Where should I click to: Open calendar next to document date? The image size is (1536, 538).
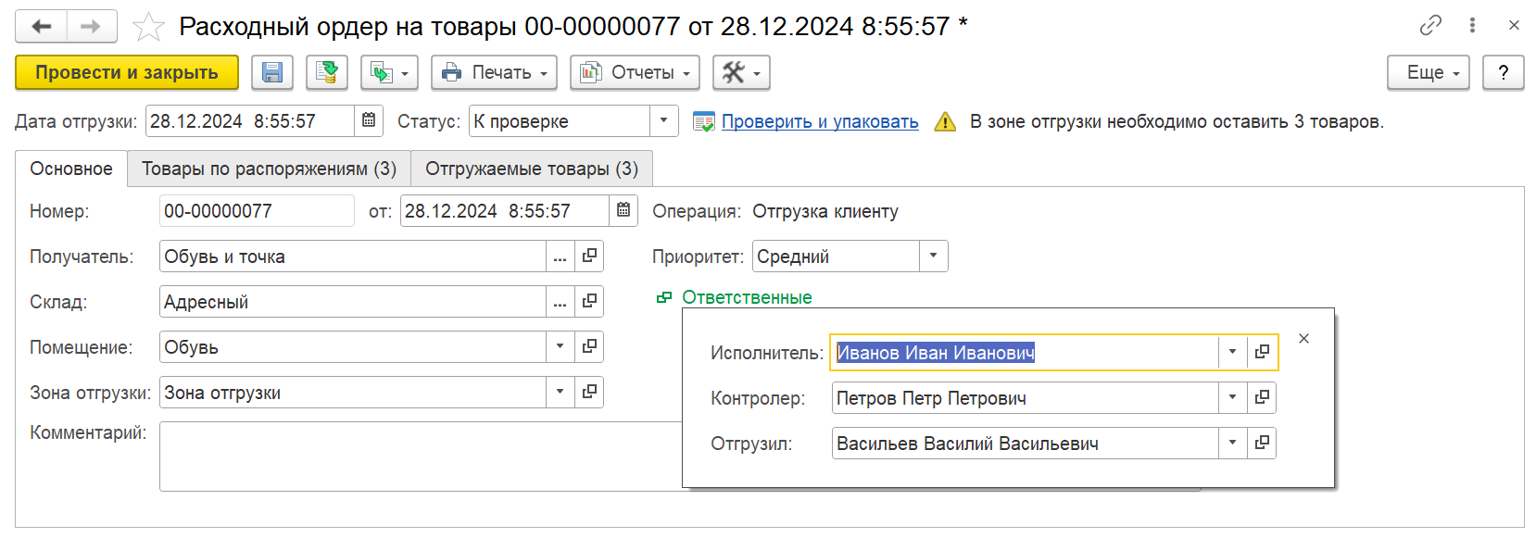(623, 211)
